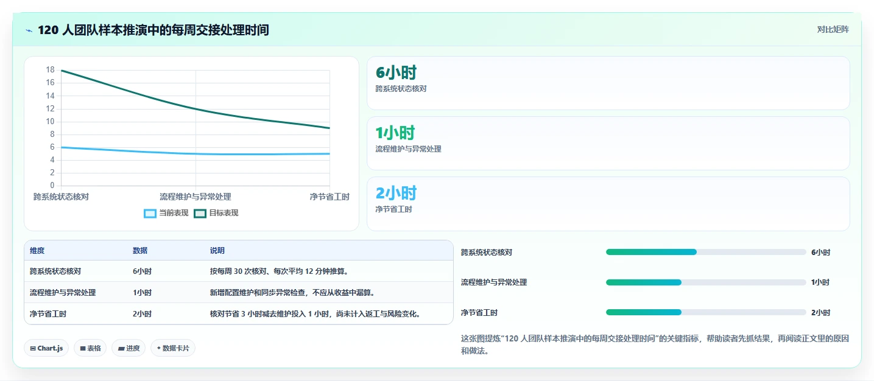Click the 1小时 value after progress bar
Image resolution: width=874 pixels, height=381 pixels.
tap(821, 282)
